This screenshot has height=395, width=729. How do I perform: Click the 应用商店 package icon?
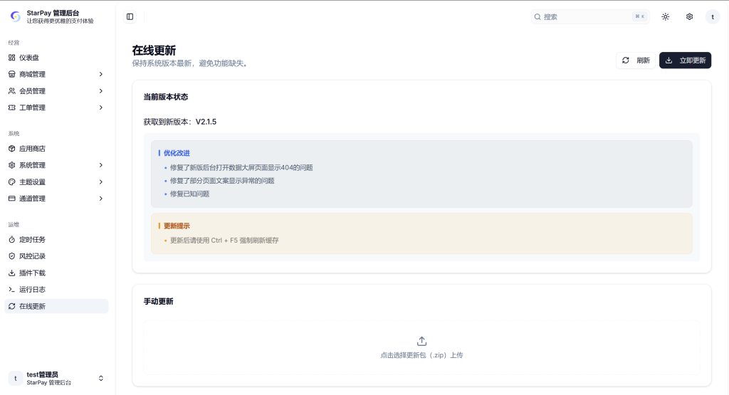12,149
